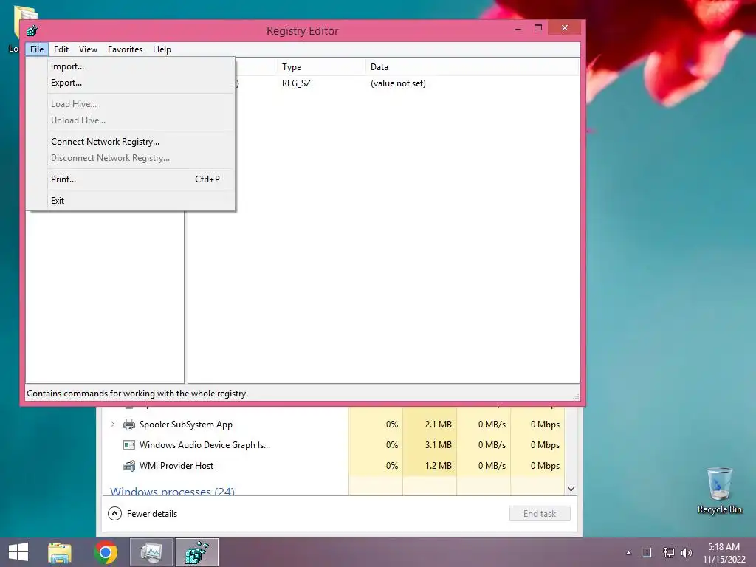Screen dimensions: 756x567
Task: Click the Data column header
Action: pyautogui.click(x=472, y=67)
